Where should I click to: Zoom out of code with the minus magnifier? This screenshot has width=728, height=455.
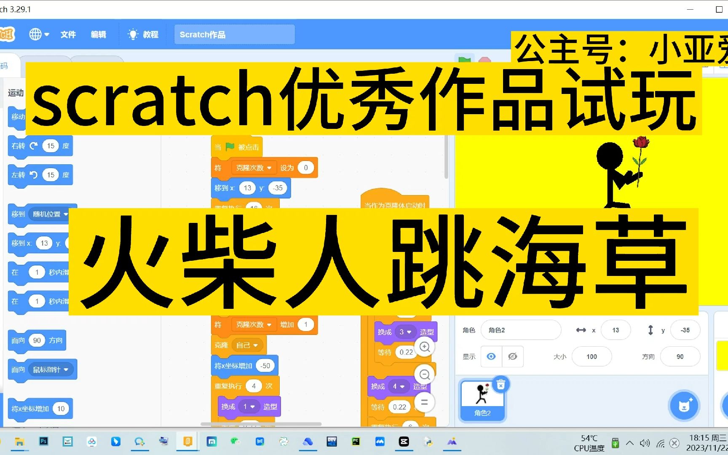point(425,375)
